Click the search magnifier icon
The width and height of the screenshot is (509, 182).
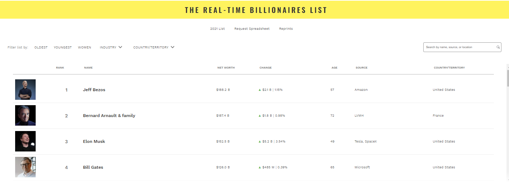(498, 47)
